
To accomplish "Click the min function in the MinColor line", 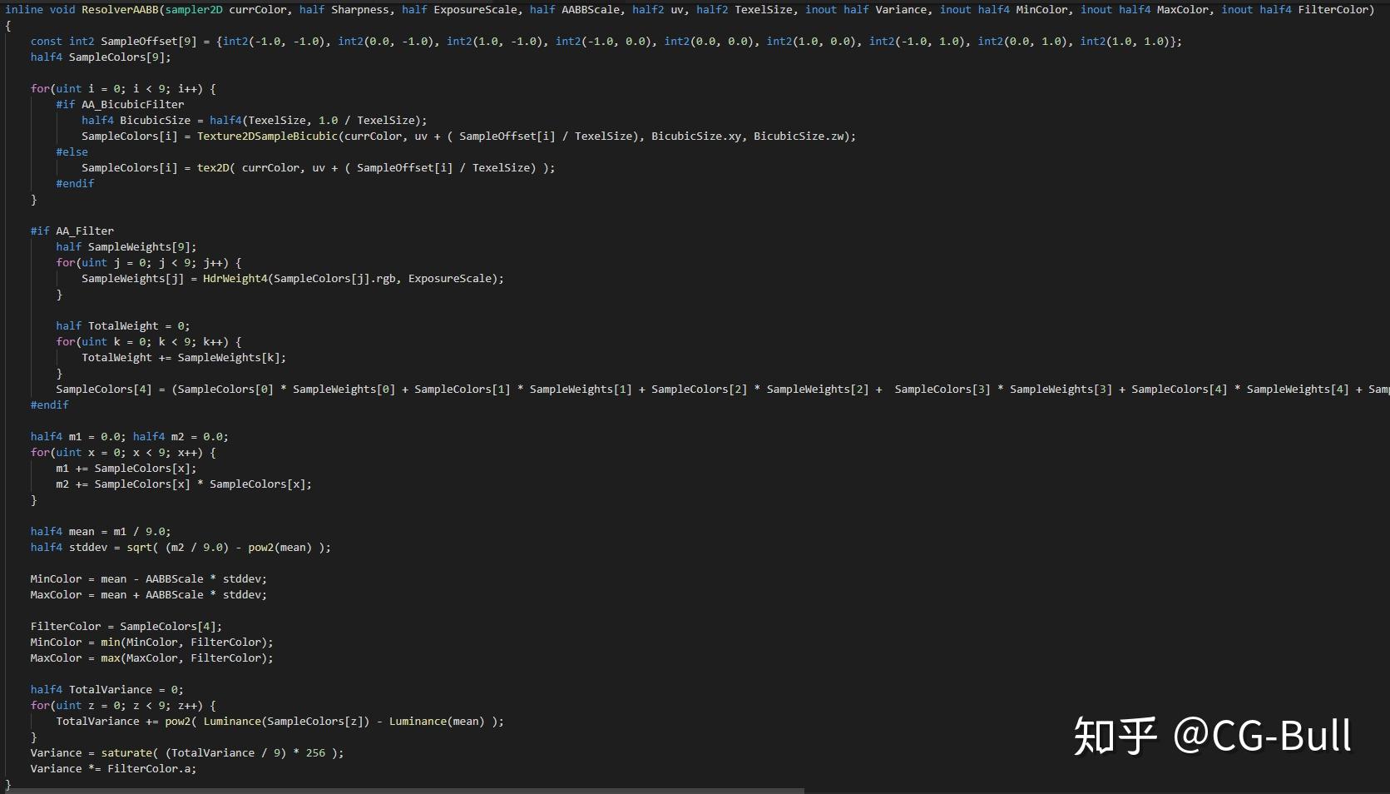I will 111,643.
